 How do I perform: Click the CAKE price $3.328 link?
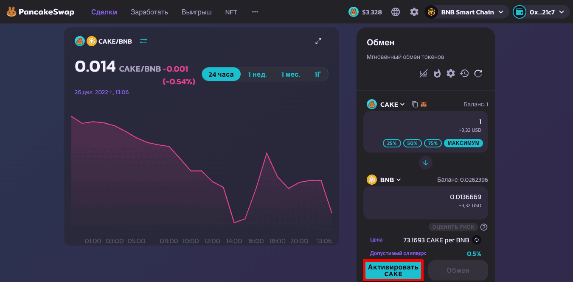(365, 12)
